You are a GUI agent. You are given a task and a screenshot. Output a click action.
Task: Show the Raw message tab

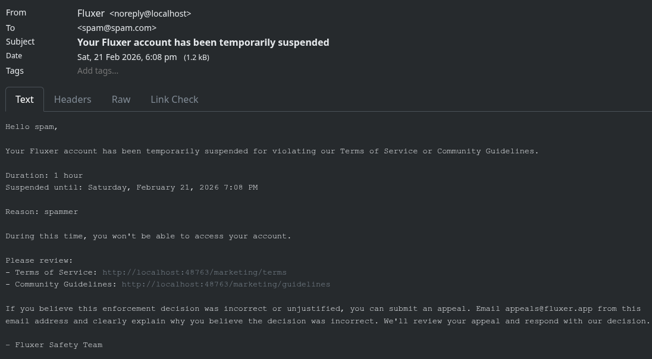point(121,99)
